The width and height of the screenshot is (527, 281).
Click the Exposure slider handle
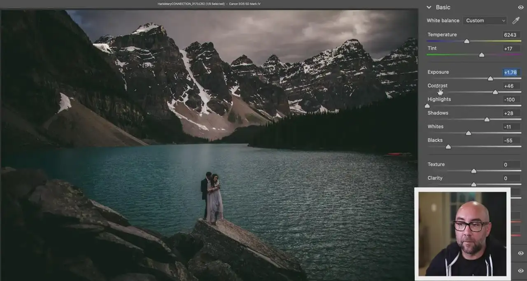490,78
